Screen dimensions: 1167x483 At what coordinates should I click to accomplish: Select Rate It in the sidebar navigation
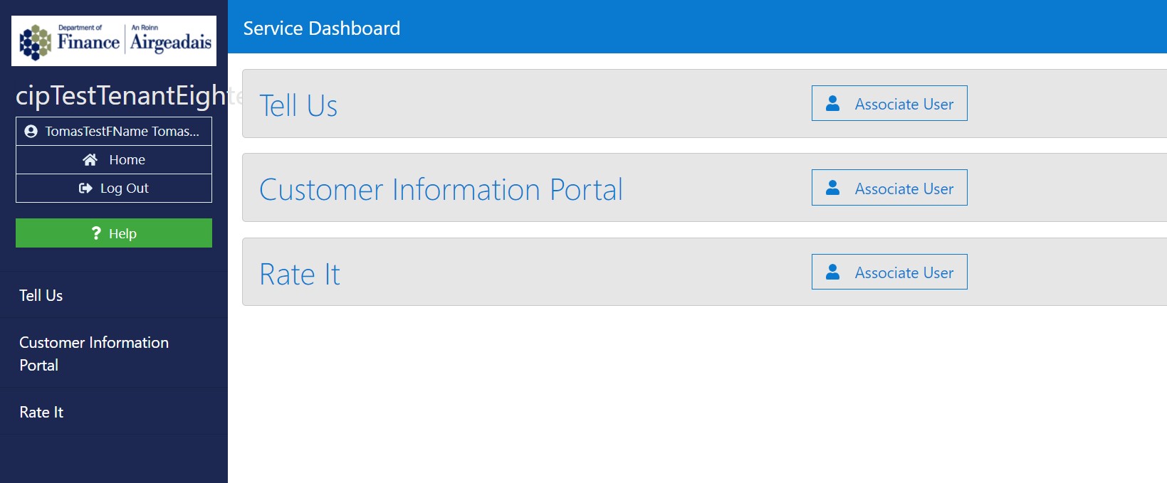point(41,412)
